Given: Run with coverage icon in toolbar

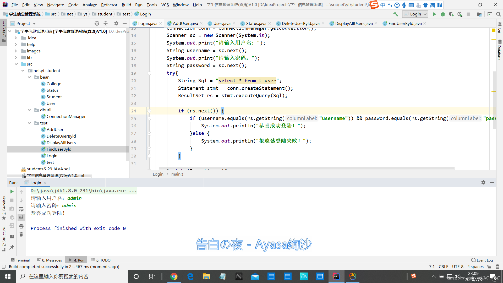Looking at the screenshot, I should point(451,14).
